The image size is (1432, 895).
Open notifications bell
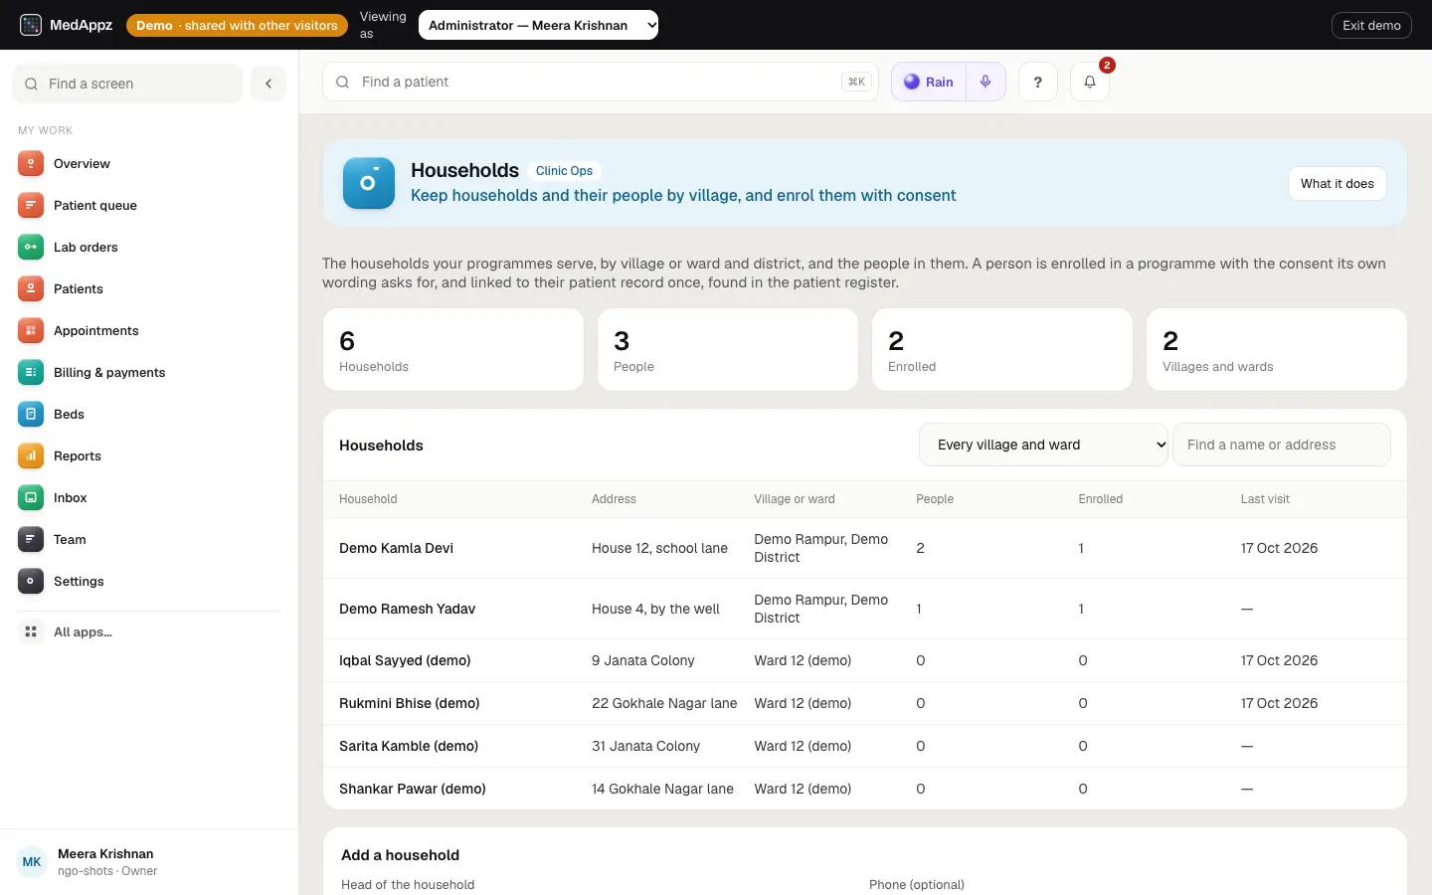pyautogui.click(x=1090, y=82)
